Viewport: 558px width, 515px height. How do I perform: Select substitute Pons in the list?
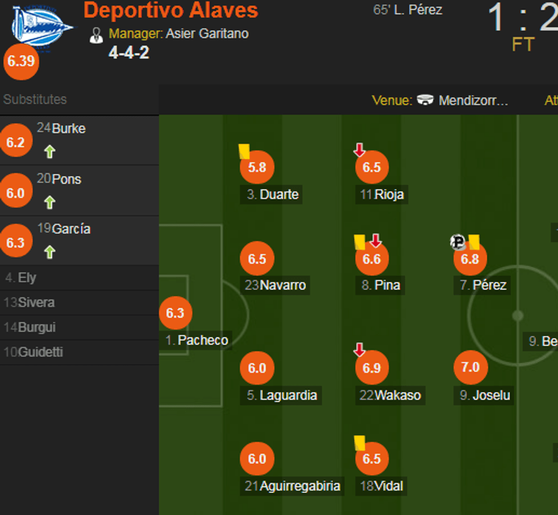click(67, 179)
